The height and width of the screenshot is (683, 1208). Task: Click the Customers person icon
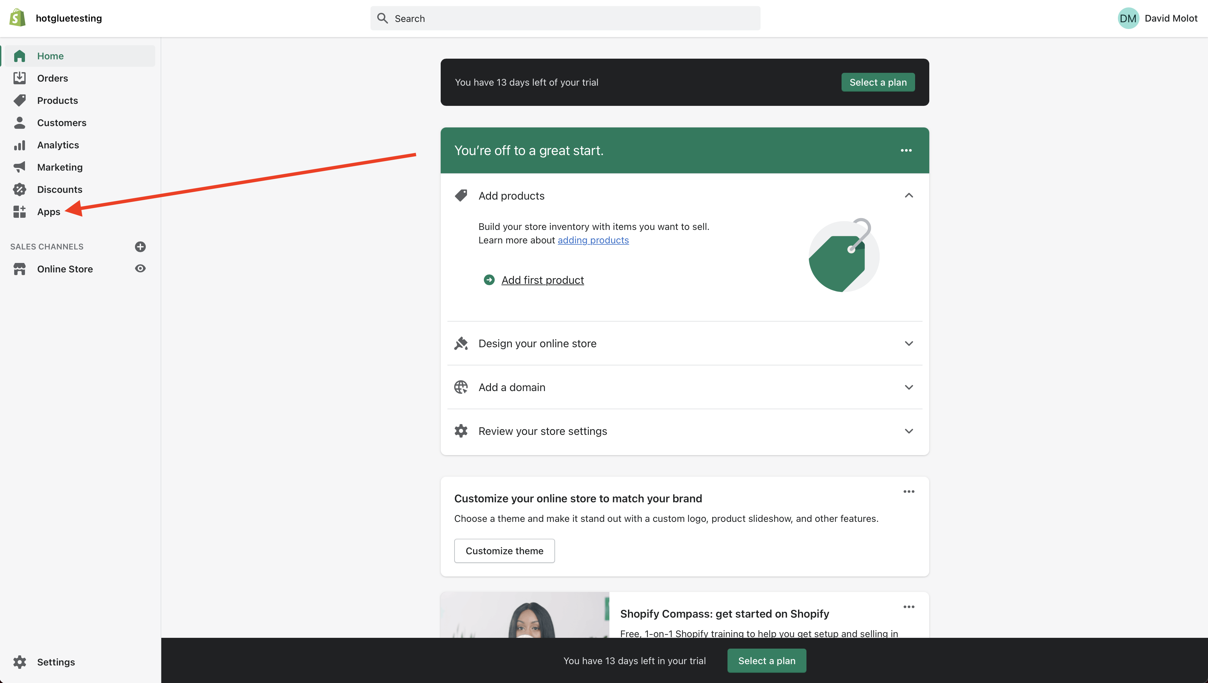[19, 122]
